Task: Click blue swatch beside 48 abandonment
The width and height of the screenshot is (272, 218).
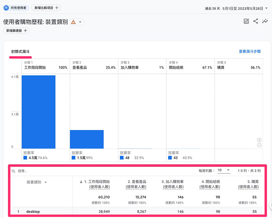Action: [122, 158]
